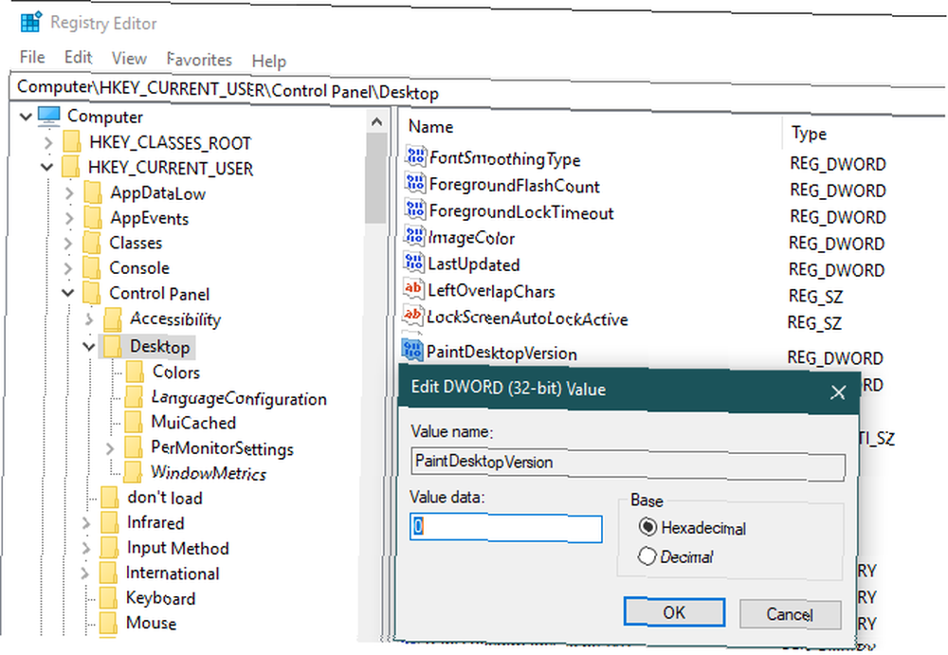Click the LanguageConfiguration folder icon
The height and width of the screenshot is (655, 948).
(x=134, y=397)
